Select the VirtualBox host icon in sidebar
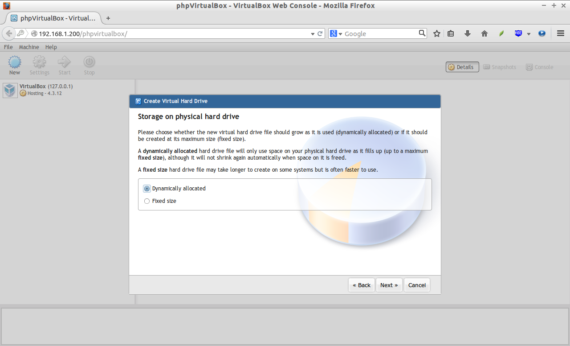The image size is (570, 346). (10, 90)
